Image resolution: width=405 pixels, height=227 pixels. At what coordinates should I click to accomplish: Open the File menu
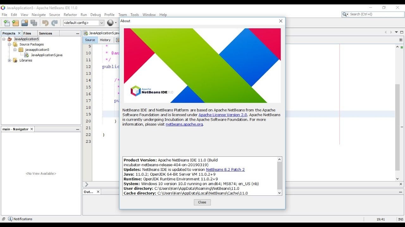coord(4,15)
